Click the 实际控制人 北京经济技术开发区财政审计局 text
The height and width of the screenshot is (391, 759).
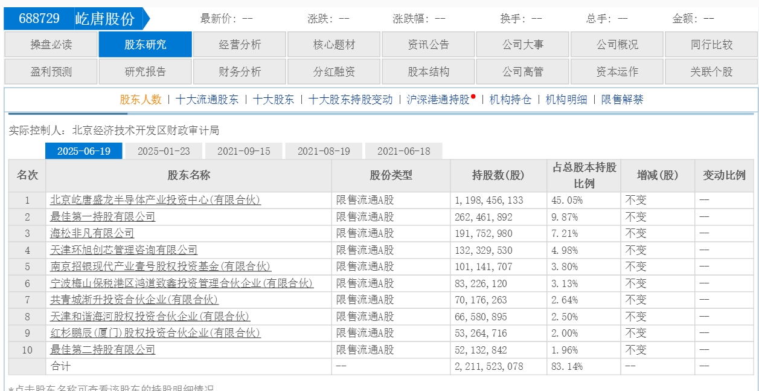click(x=114, y=131)
